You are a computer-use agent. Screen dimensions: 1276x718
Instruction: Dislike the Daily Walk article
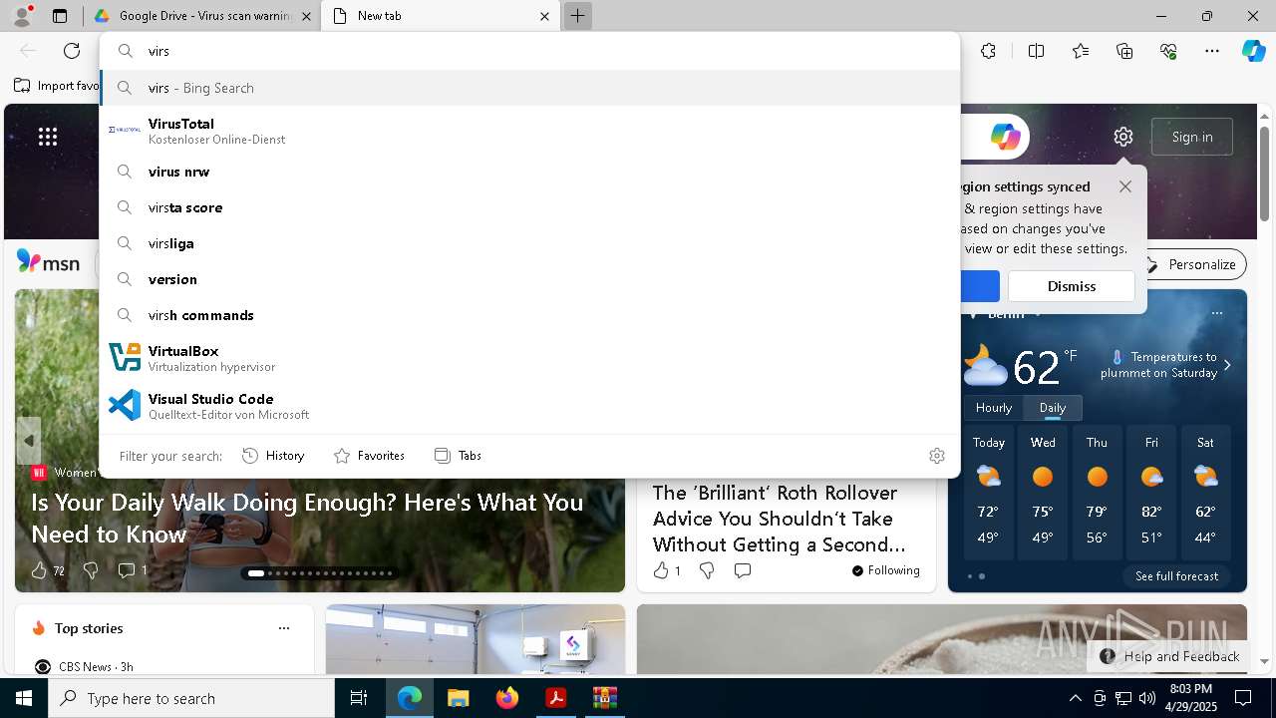click(x=91, y=570)
